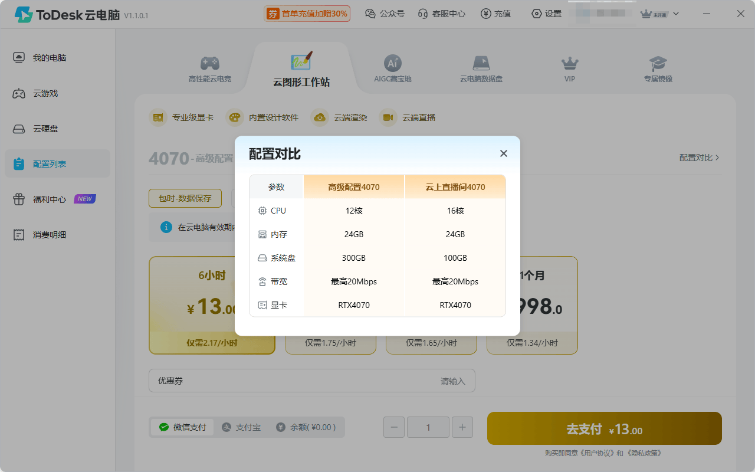Click the ToDesk logo icon
This screenshot has height=472, width=755.
pos(24,14)
